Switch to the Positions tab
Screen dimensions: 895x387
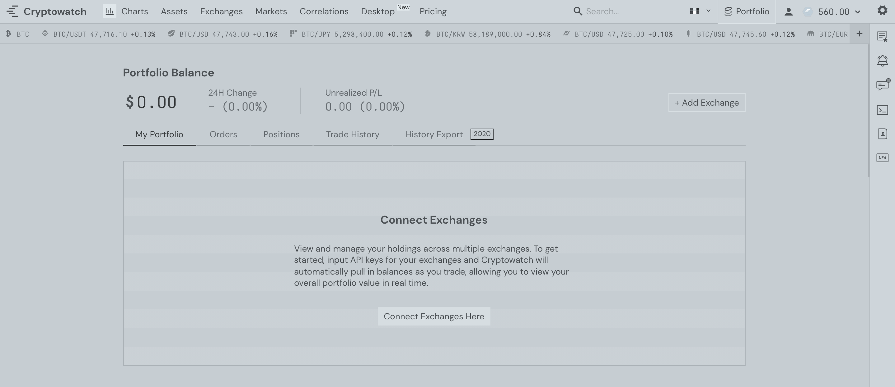click(281, 134)
